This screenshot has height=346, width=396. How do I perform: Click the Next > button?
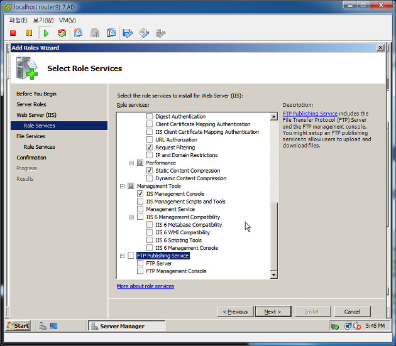(273, 311)
